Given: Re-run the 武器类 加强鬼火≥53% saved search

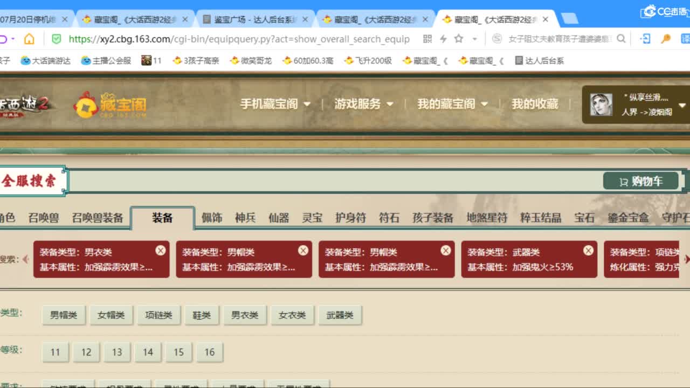Looking at the screenshot, I should 529,259.
